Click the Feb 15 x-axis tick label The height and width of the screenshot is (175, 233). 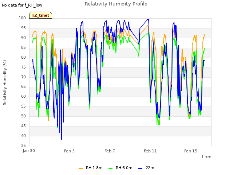pyautogui.click(x=191, y=151)
